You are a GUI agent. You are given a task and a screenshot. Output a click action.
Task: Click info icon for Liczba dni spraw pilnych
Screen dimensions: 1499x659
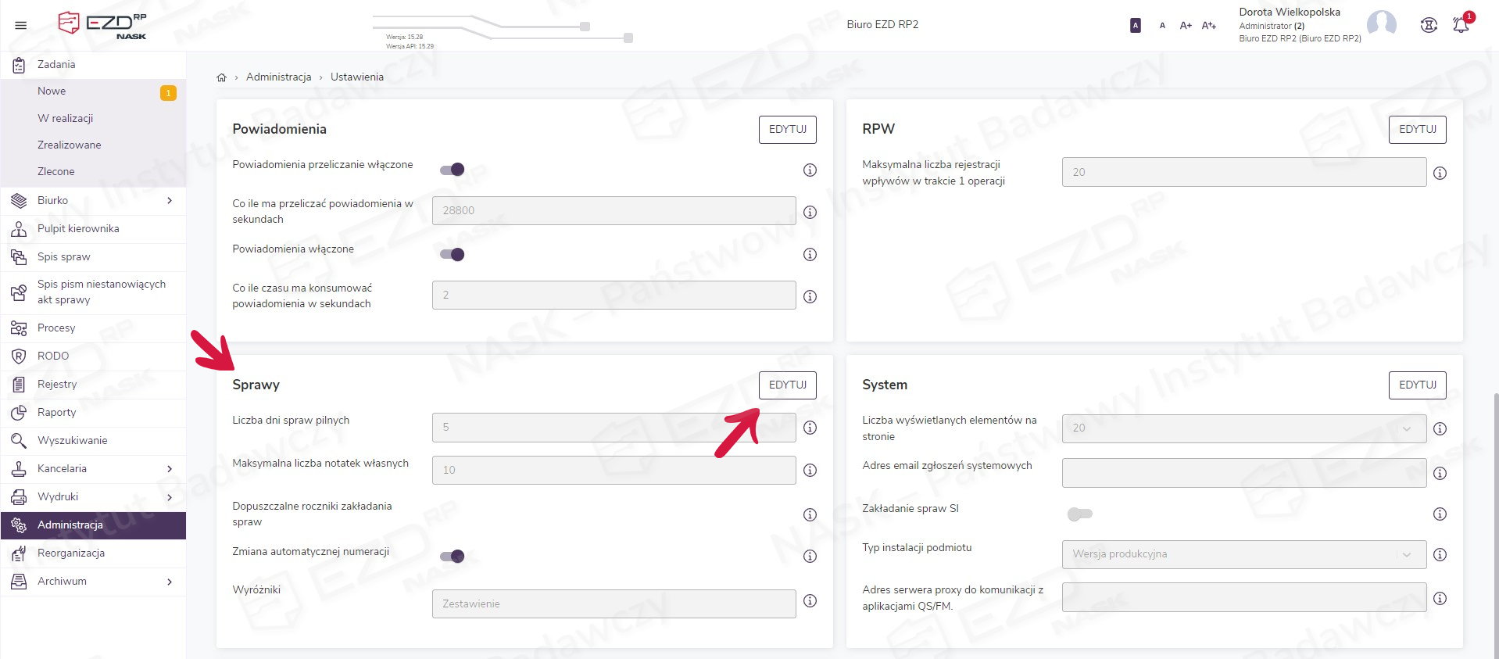810,428
